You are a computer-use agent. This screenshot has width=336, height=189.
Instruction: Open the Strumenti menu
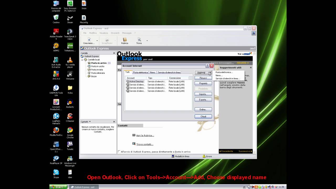(115, 33)
